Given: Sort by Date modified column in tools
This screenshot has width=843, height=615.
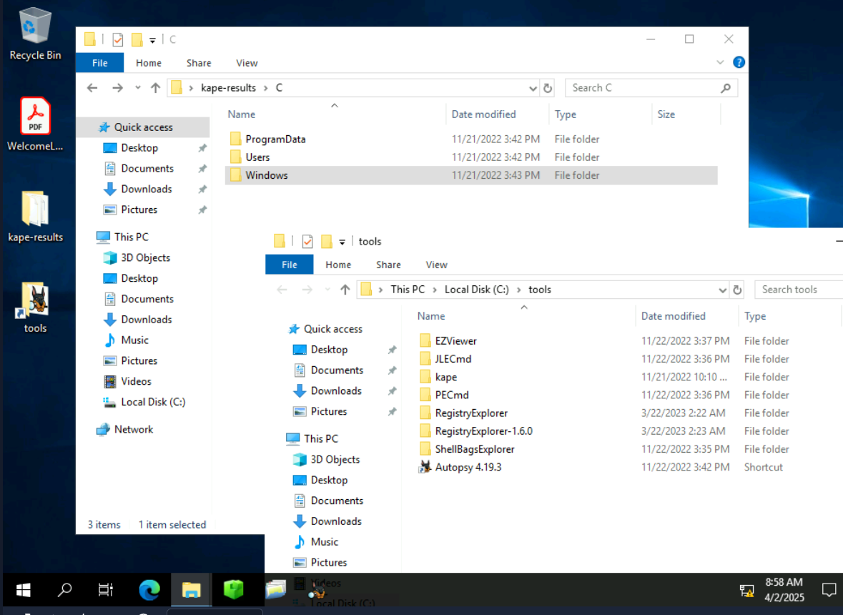Looking at the screenshot, I should pyautogui.click(x=673, y=316).
